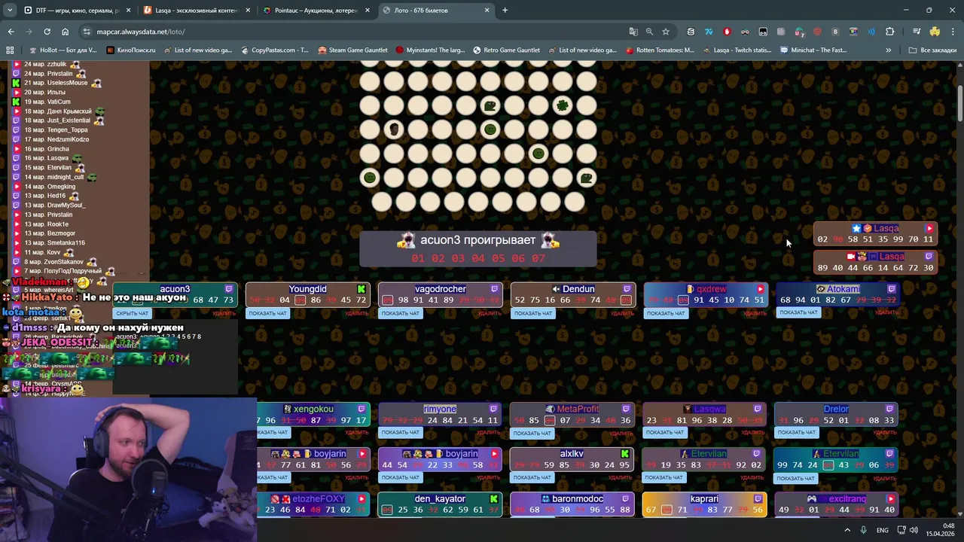Show chat on MetaProfit's card
964x542 pixels.
pos(532,434)
